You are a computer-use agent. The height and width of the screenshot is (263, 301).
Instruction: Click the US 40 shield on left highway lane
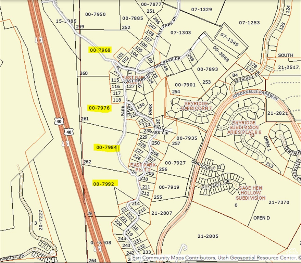(58, 121)
